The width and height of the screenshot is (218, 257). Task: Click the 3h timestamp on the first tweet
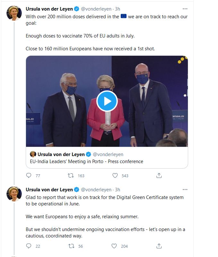point(118,9)
